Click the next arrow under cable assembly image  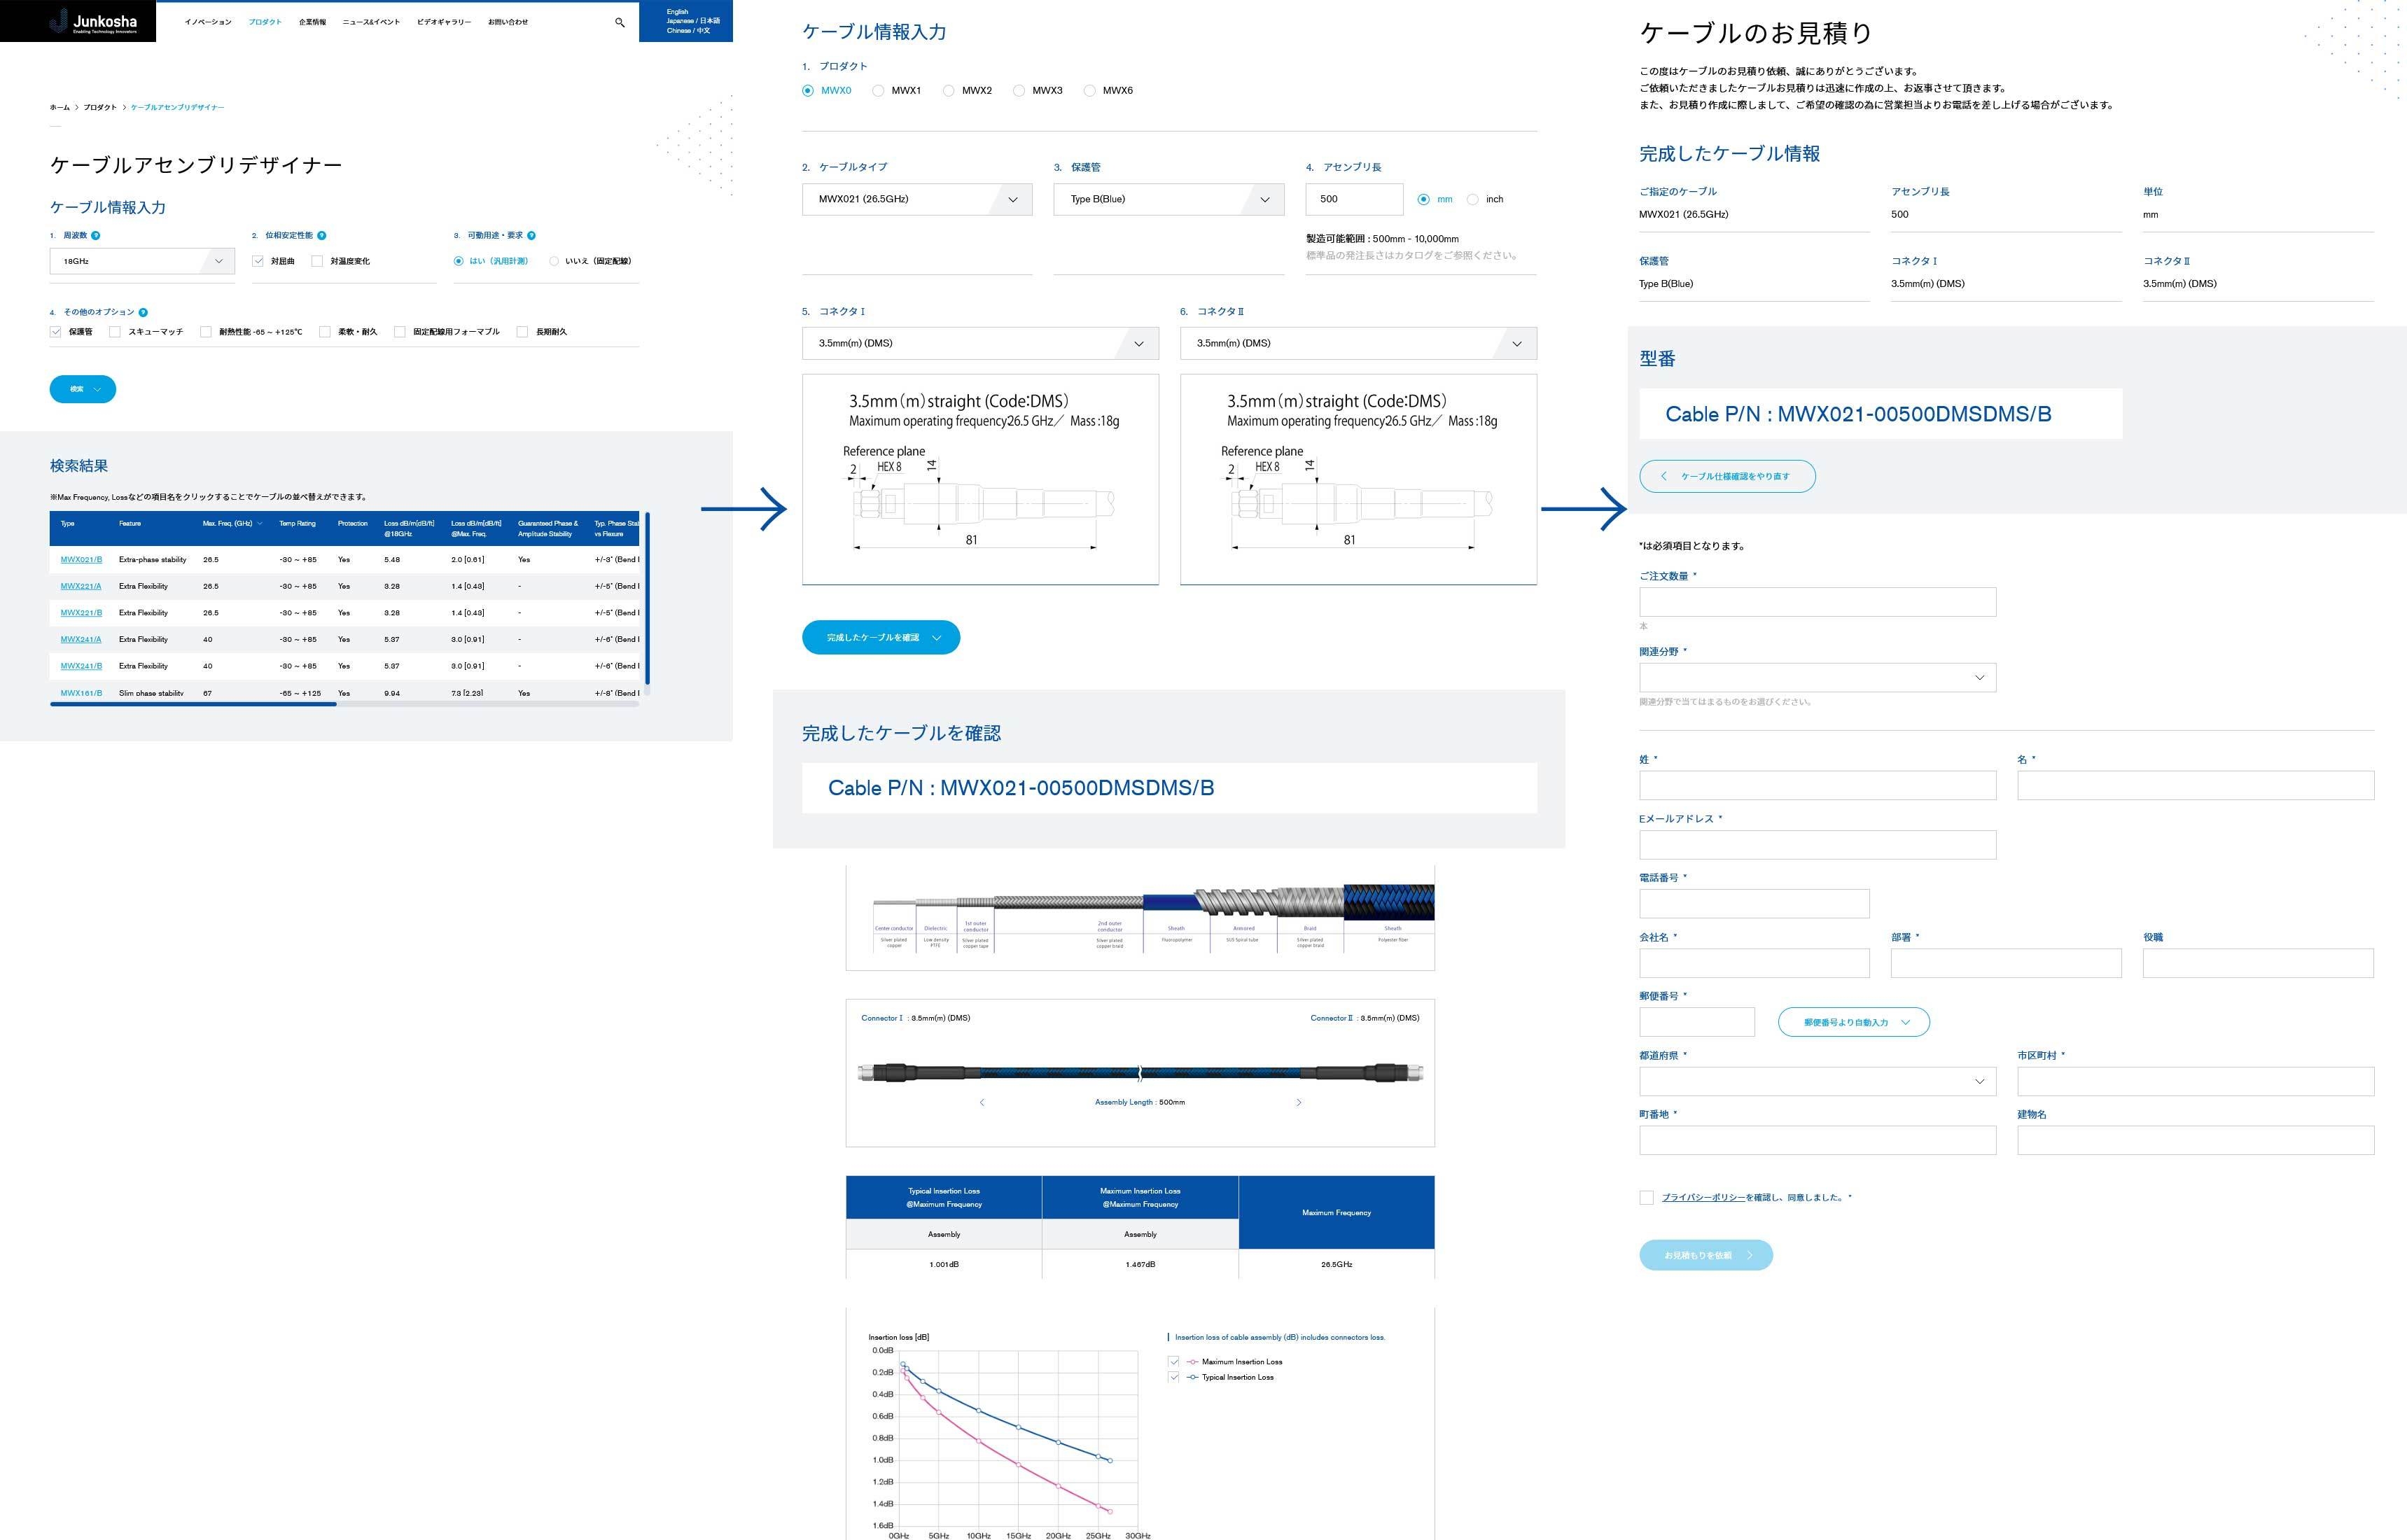(1299, 1102)
